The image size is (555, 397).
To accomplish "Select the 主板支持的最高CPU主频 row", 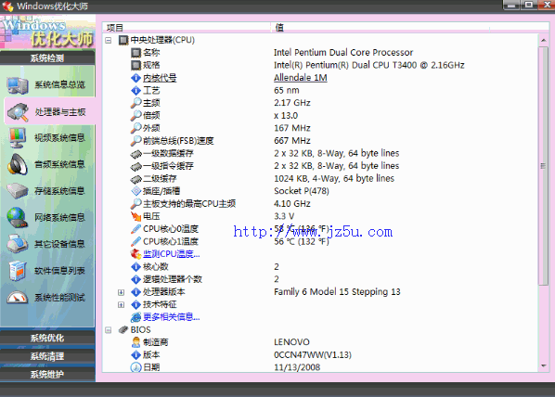I will click(x=320, y=204).
